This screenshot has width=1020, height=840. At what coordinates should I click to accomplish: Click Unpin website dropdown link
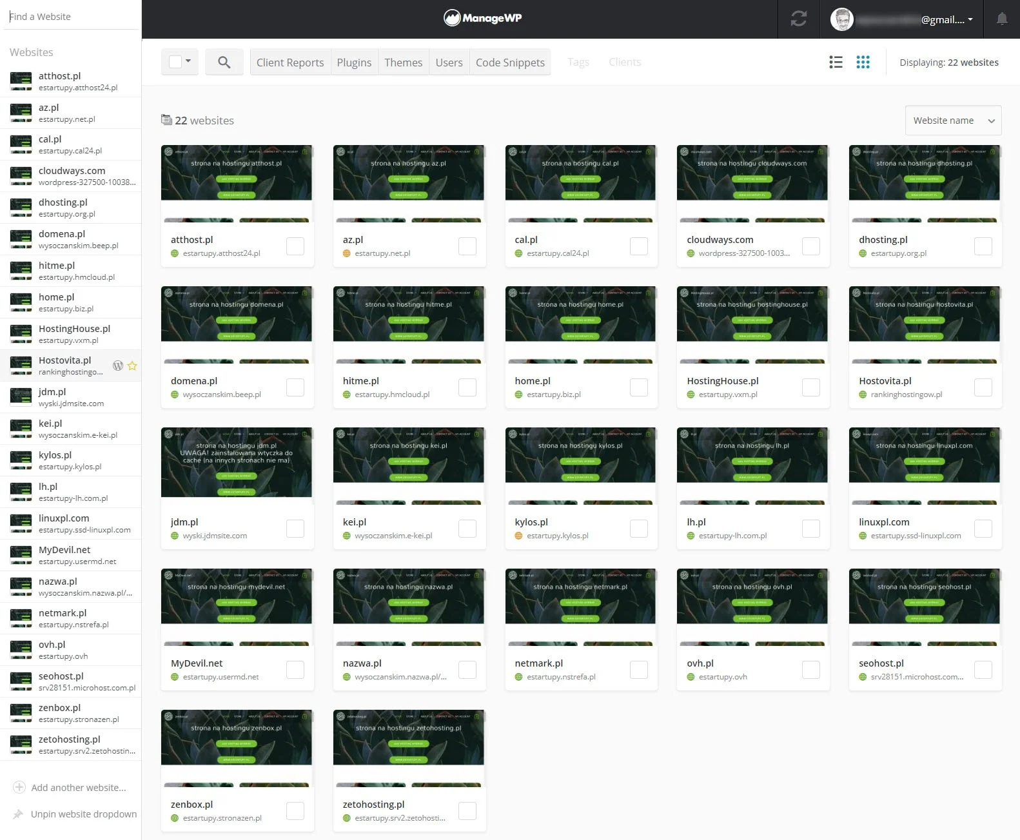84,814
